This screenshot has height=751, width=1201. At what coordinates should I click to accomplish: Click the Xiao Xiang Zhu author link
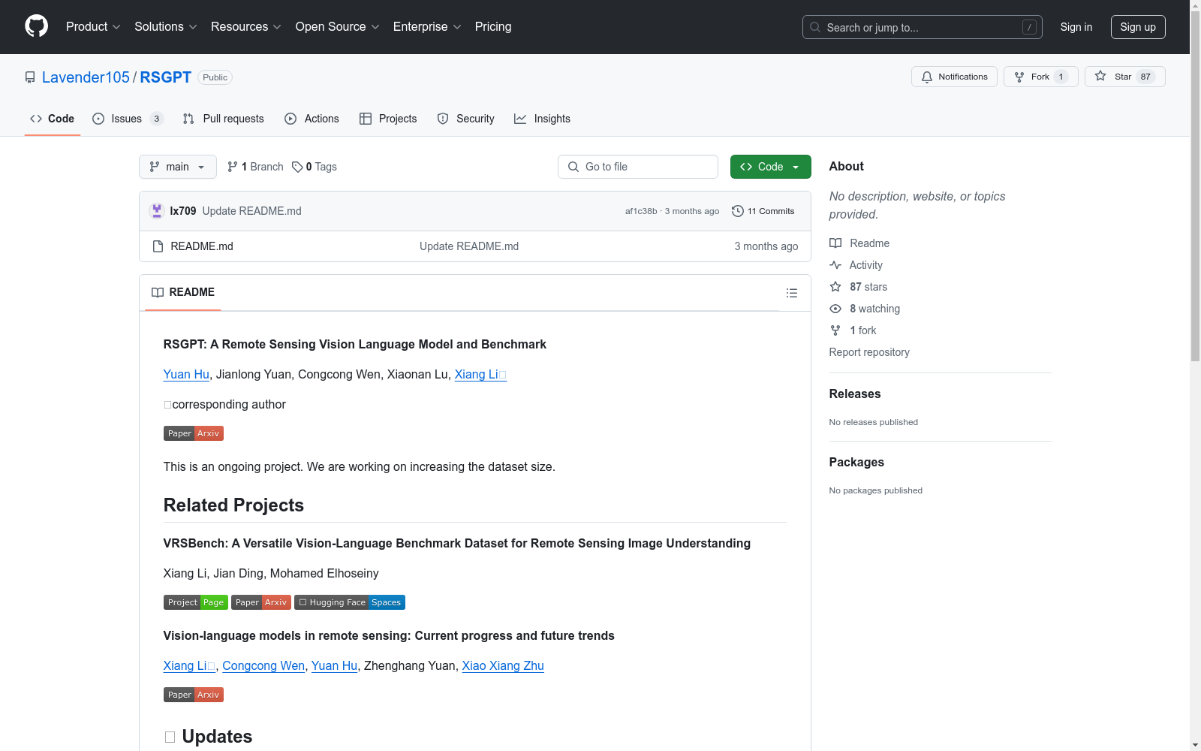pos(503,665)
